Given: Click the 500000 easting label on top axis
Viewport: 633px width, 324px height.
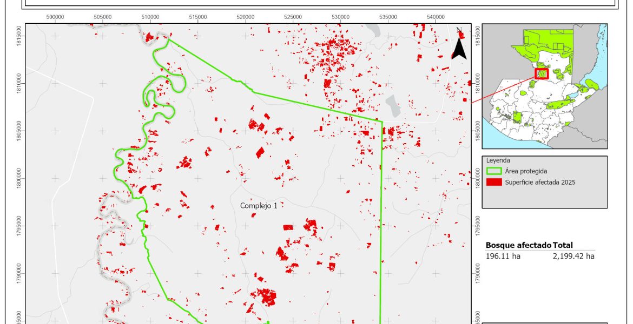Looking at the screenshot, I should 55,17.
